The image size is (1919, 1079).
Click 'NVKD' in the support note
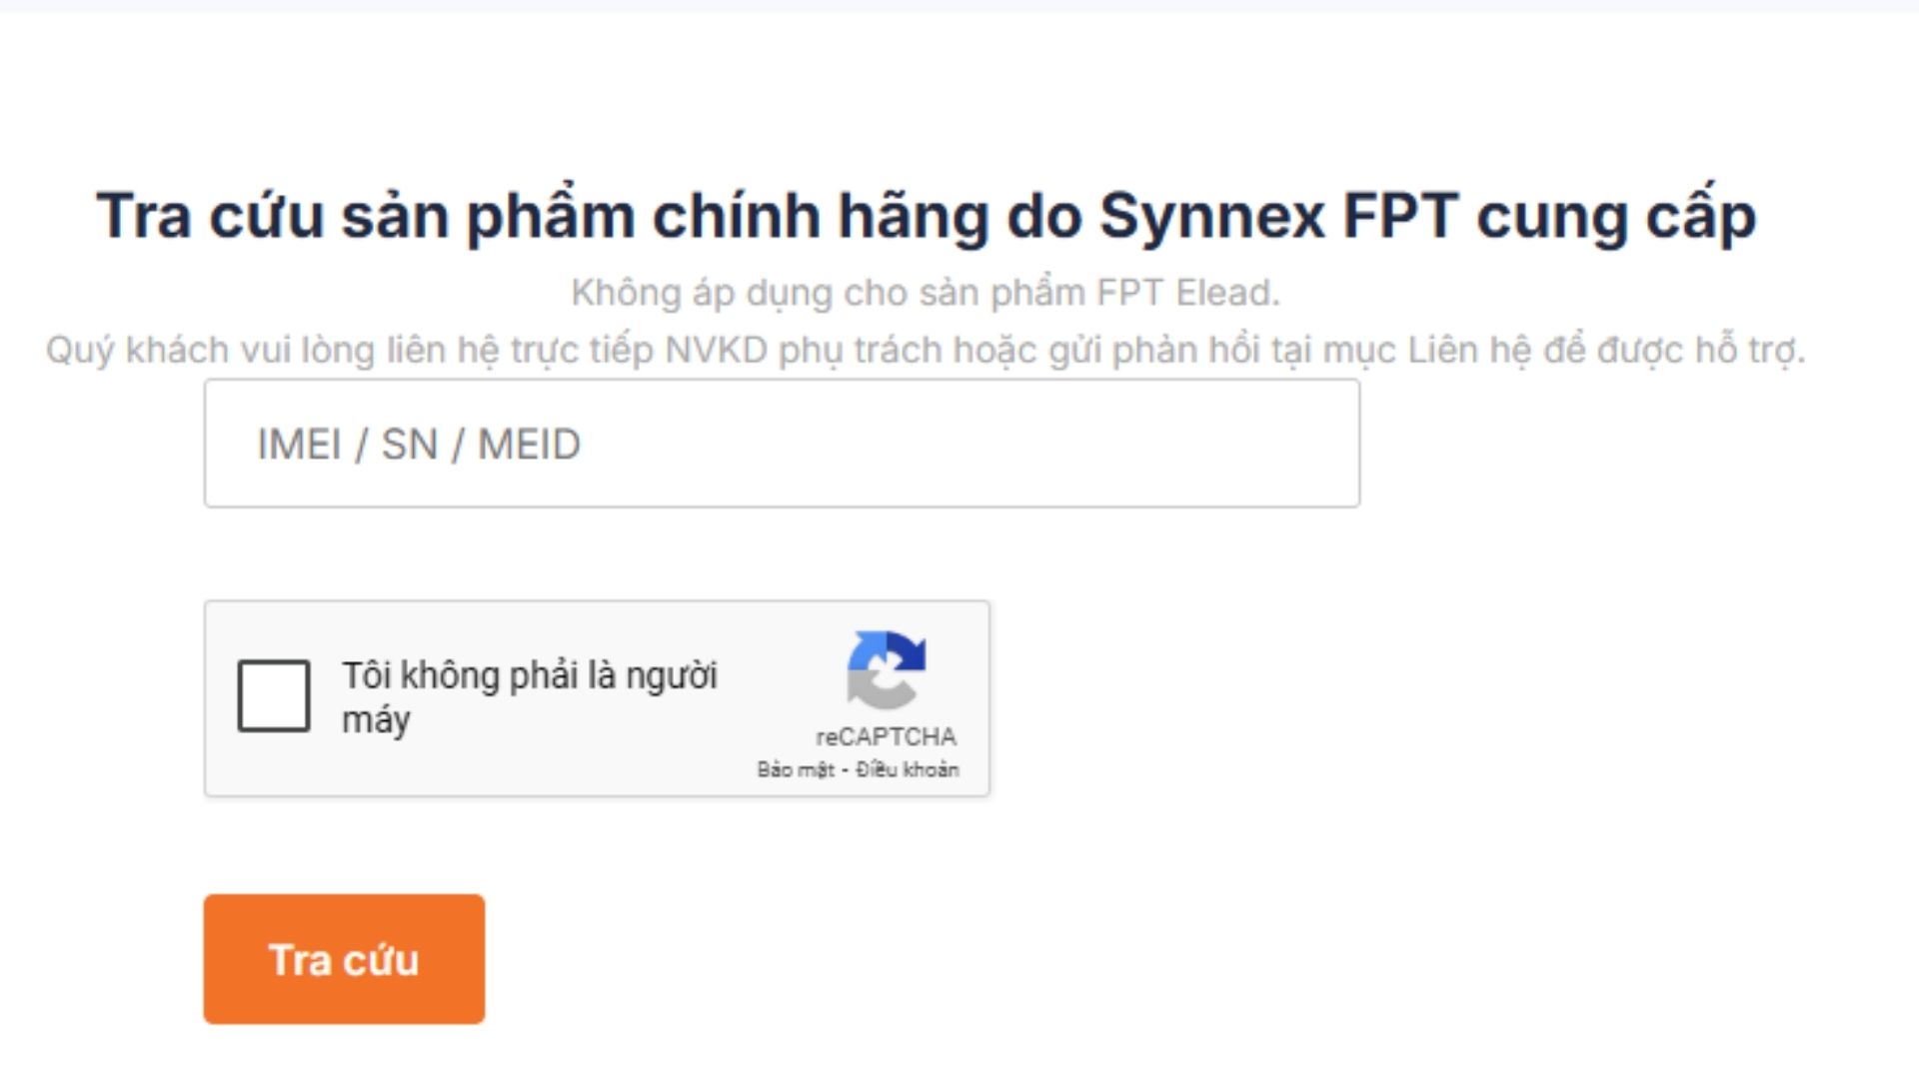(x=716, y=351)
